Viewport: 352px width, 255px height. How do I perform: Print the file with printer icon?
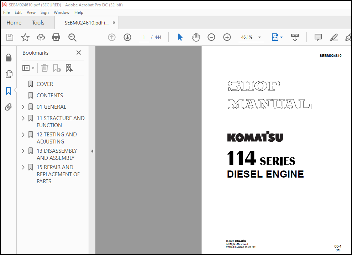(x=56, y=37)
